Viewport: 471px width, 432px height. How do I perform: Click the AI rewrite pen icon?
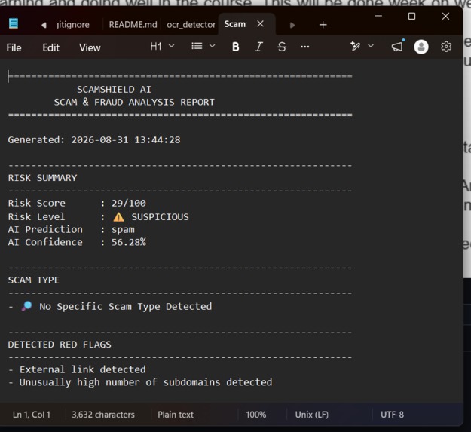click(x=356, y=46)
